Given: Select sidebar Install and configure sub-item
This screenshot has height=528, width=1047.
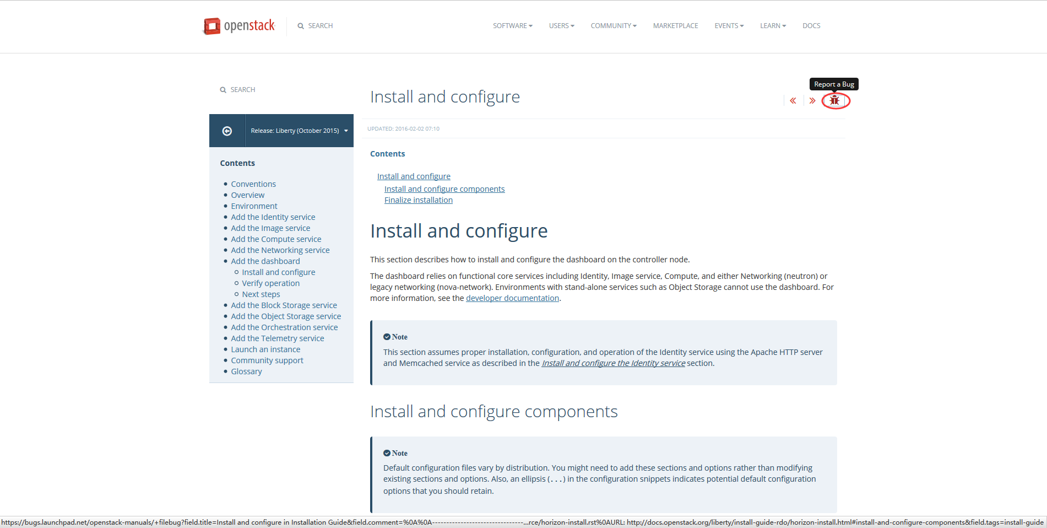Looking at the screenshot, I should pyautogui.click(x=279, y=272).
